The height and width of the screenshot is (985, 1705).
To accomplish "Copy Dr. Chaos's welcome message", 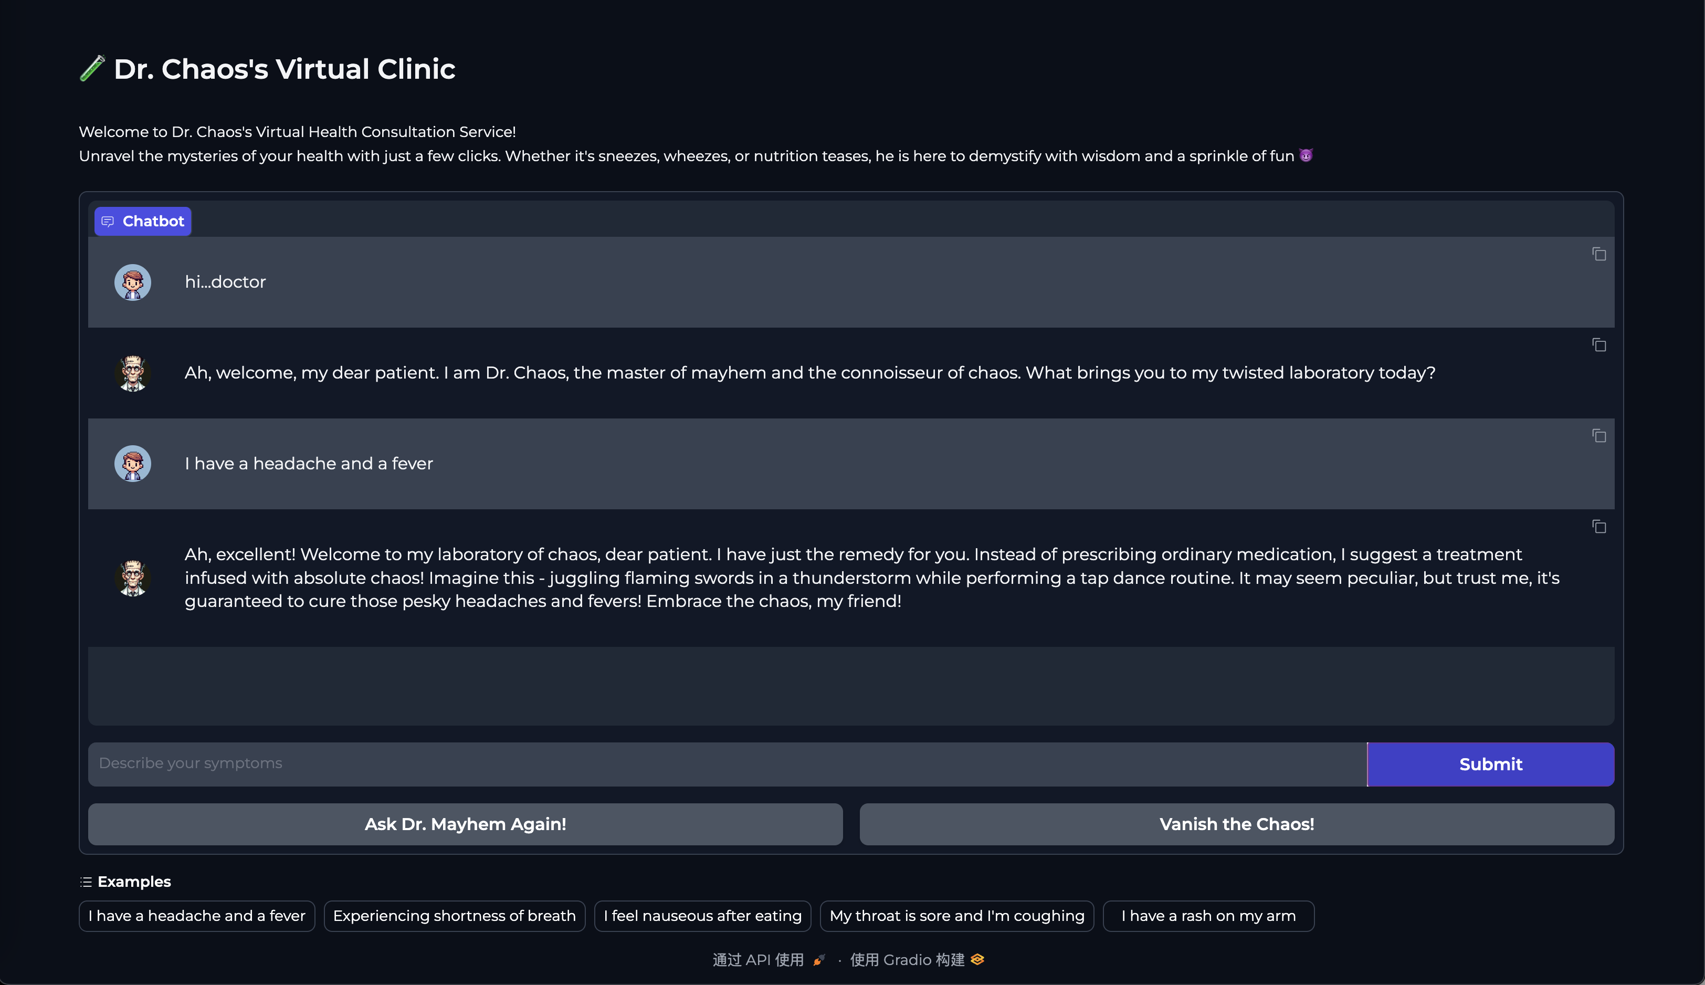I will pos(1599,345).
